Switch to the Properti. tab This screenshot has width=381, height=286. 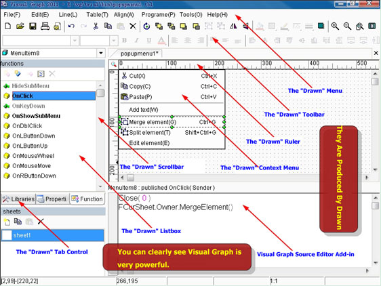[x=52, y=199]
